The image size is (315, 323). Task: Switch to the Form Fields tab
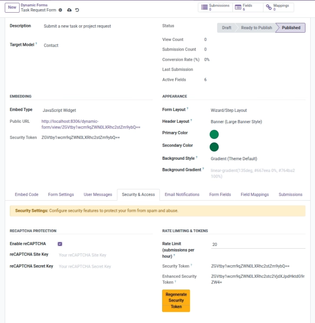point(220,195)
